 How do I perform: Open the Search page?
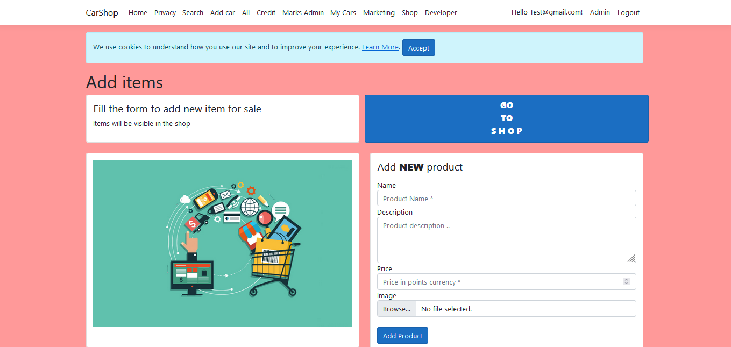193,12
